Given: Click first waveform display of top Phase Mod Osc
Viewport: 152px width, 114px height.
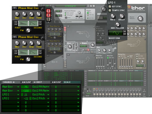Looking at the screenshot, I should click(x=23, y=23).
